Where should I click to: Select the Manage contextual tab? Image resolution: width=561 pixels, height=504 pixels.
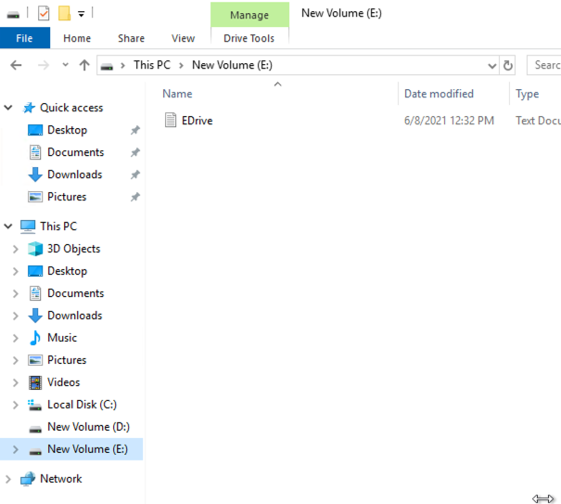[249, 15]
